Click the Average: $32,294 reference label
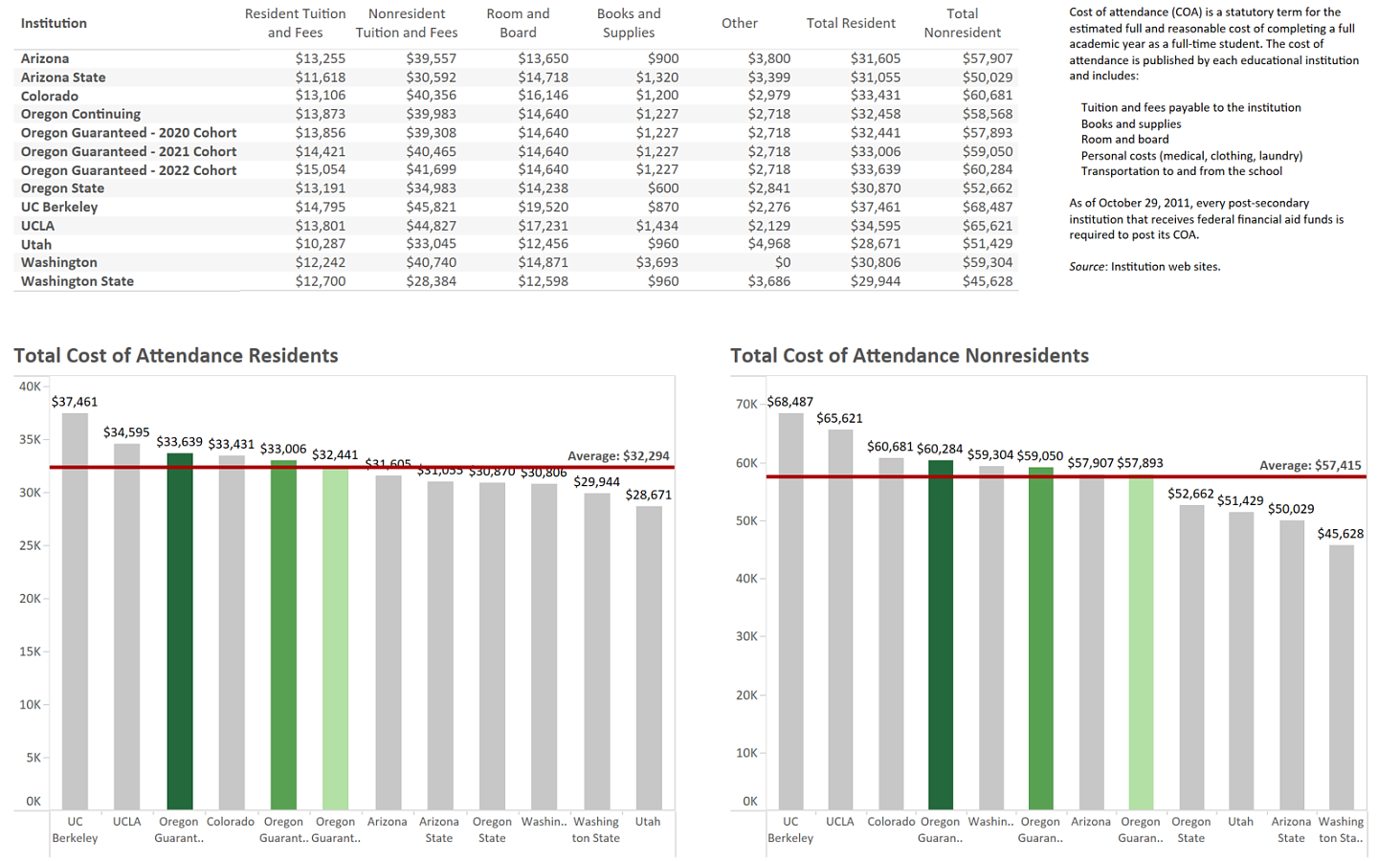This screenshot has height=861, width=1378. point(618,456)
